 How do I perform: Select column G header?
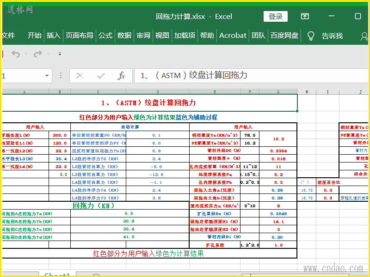278,91
